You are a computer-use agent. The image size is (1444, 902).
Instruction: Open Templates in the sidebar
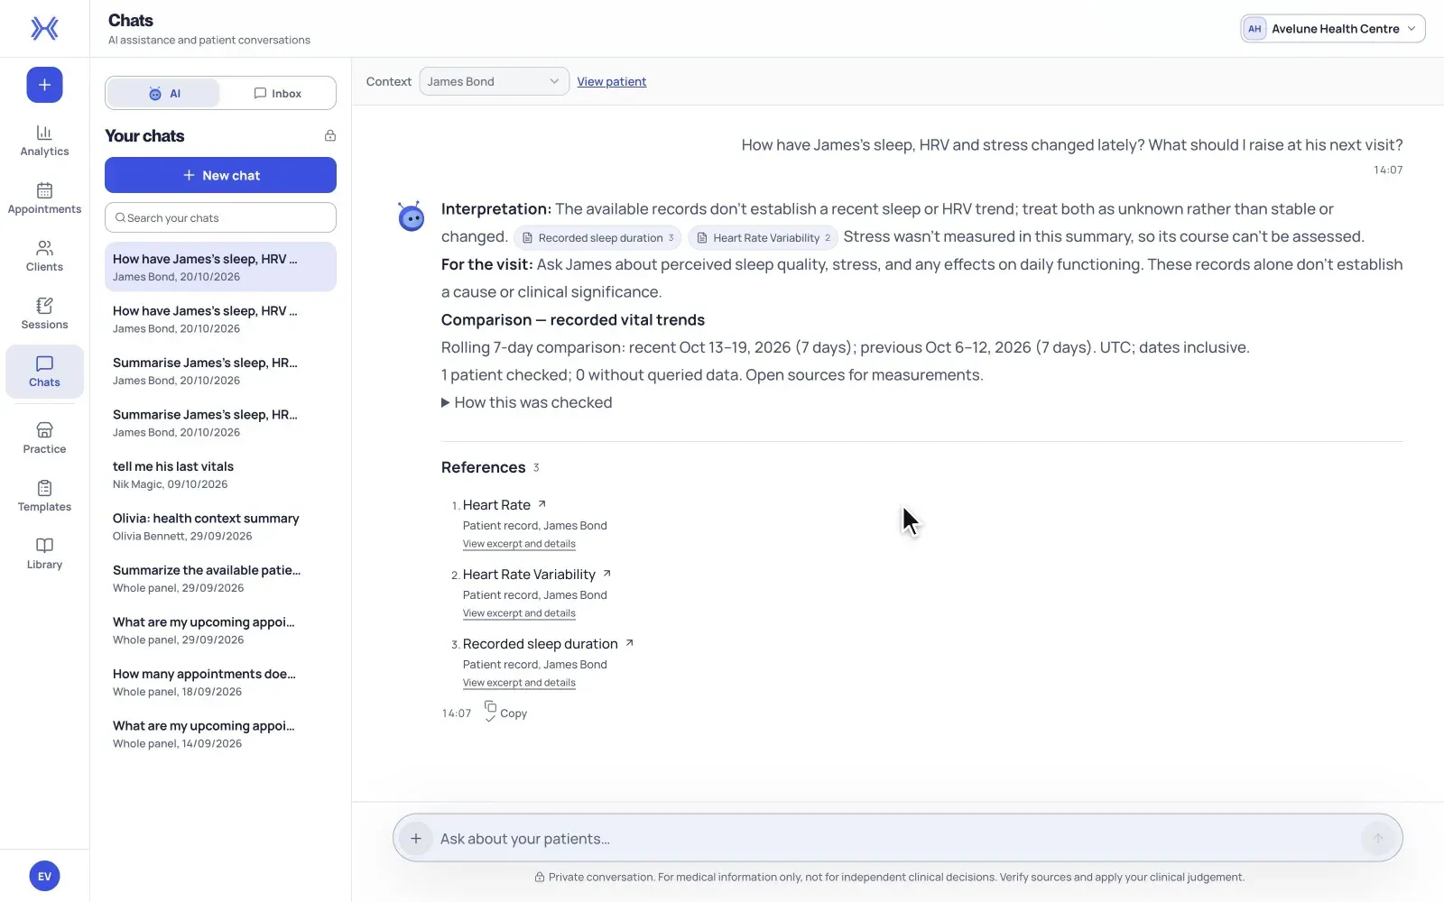click(44, 496)
